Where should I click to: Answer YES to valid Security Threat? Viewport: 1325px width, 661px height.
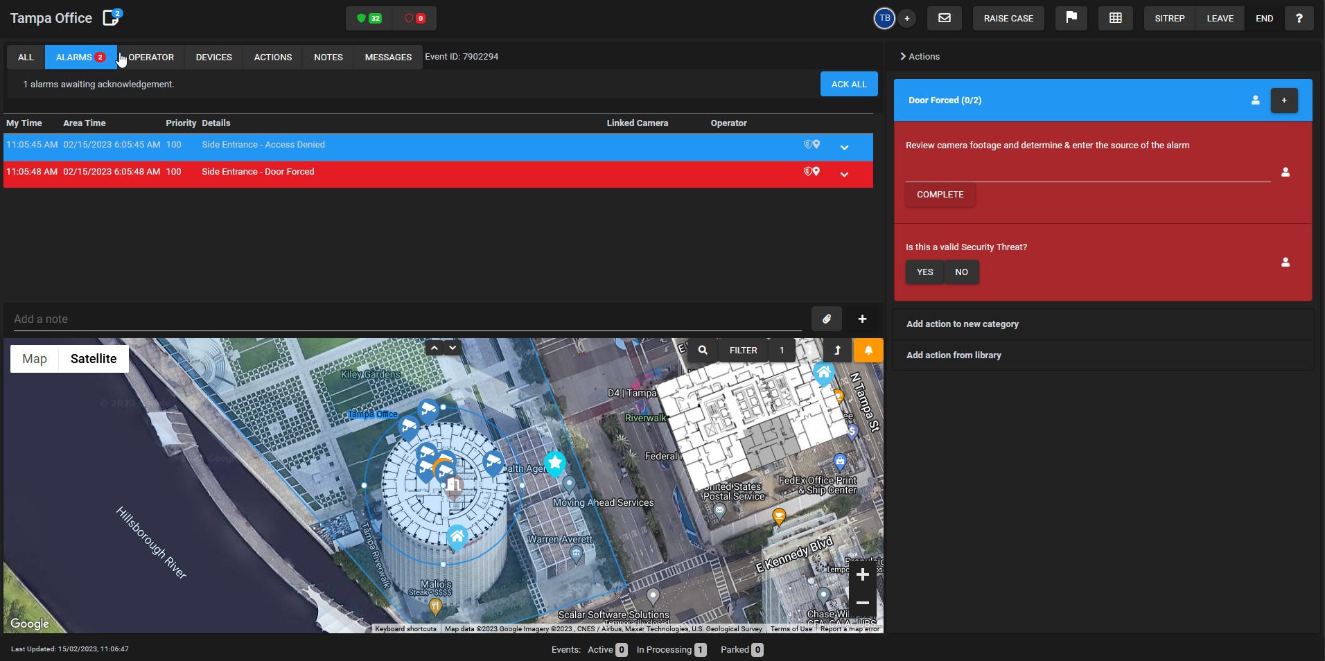[924, 272]
